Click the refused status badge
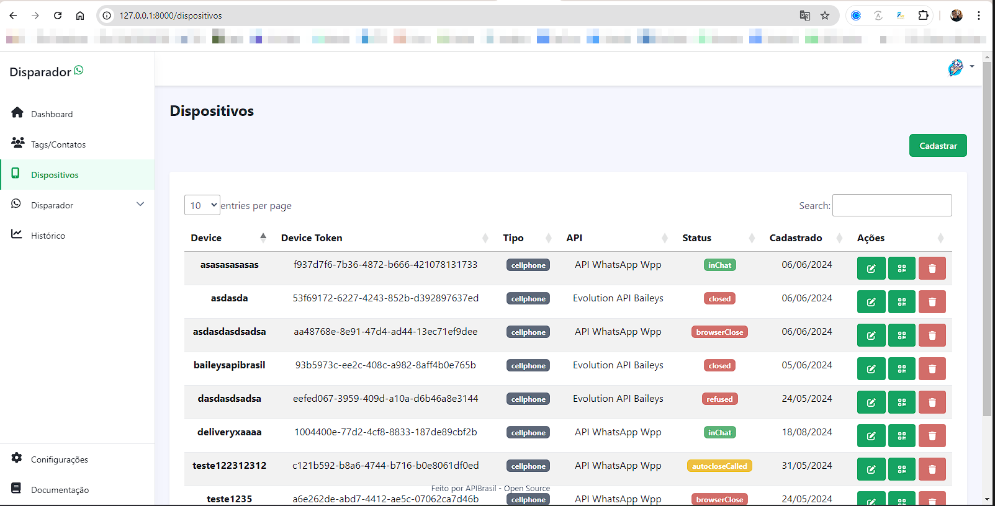Screen dimensions: 995x506 (x=719, y=399)
